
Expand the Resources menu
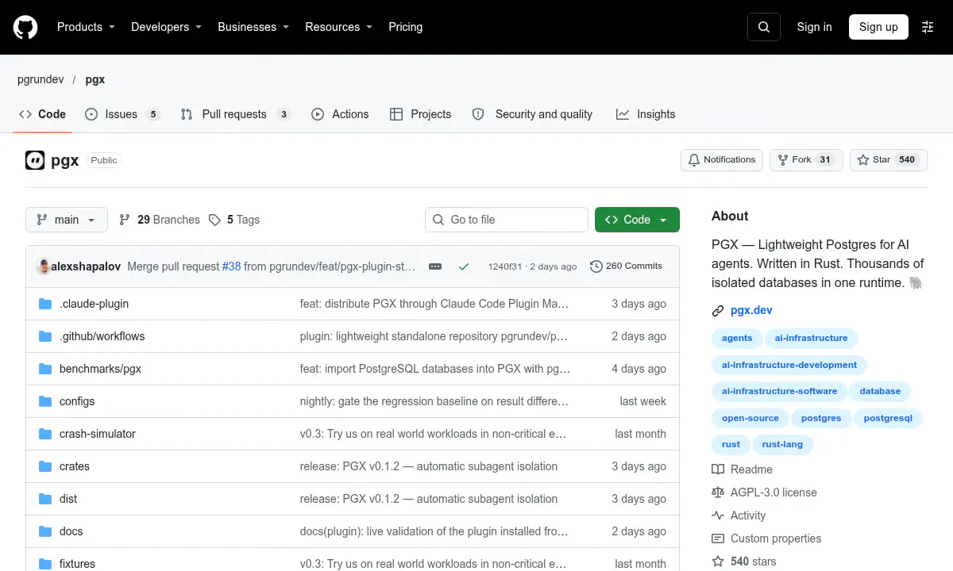(x=339, y=27)
